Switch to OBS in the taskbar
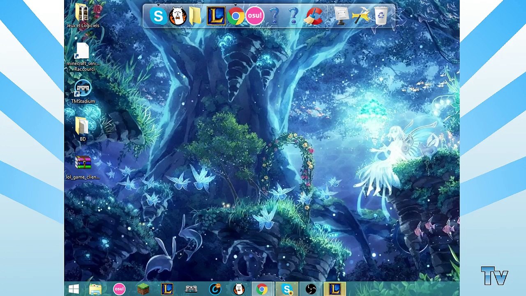Viewport: 526px width, 296px height. pyautogui.click(x=311, y=289)
